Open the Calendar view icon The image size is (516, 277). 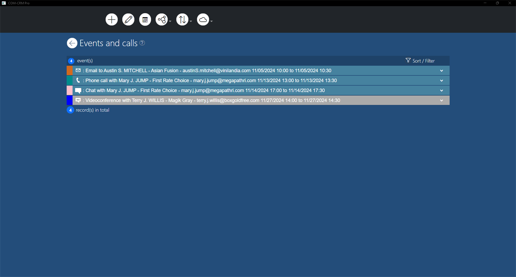(145, 19)
